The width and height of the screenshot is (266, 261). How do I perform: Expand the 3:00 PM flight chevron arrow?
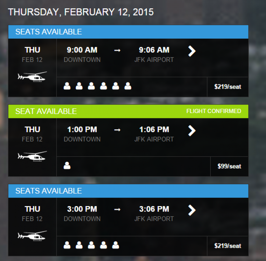[x=192, y=210]
